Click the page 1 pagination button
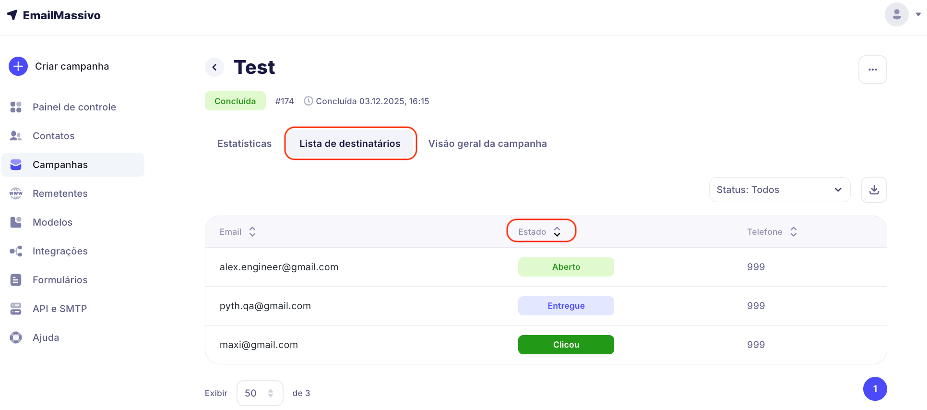Viewport: 927px width, 410px height. (x=875, y=389)
